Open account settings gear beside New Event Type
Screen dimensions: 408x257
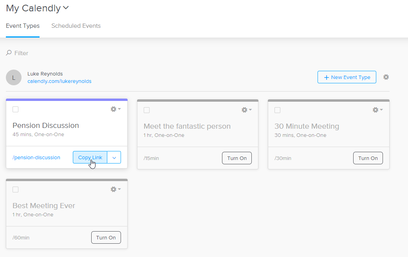(x=386, y=77)
